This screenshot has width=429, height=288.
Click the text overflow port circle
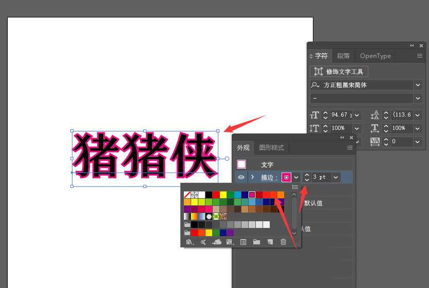[227, 159]
